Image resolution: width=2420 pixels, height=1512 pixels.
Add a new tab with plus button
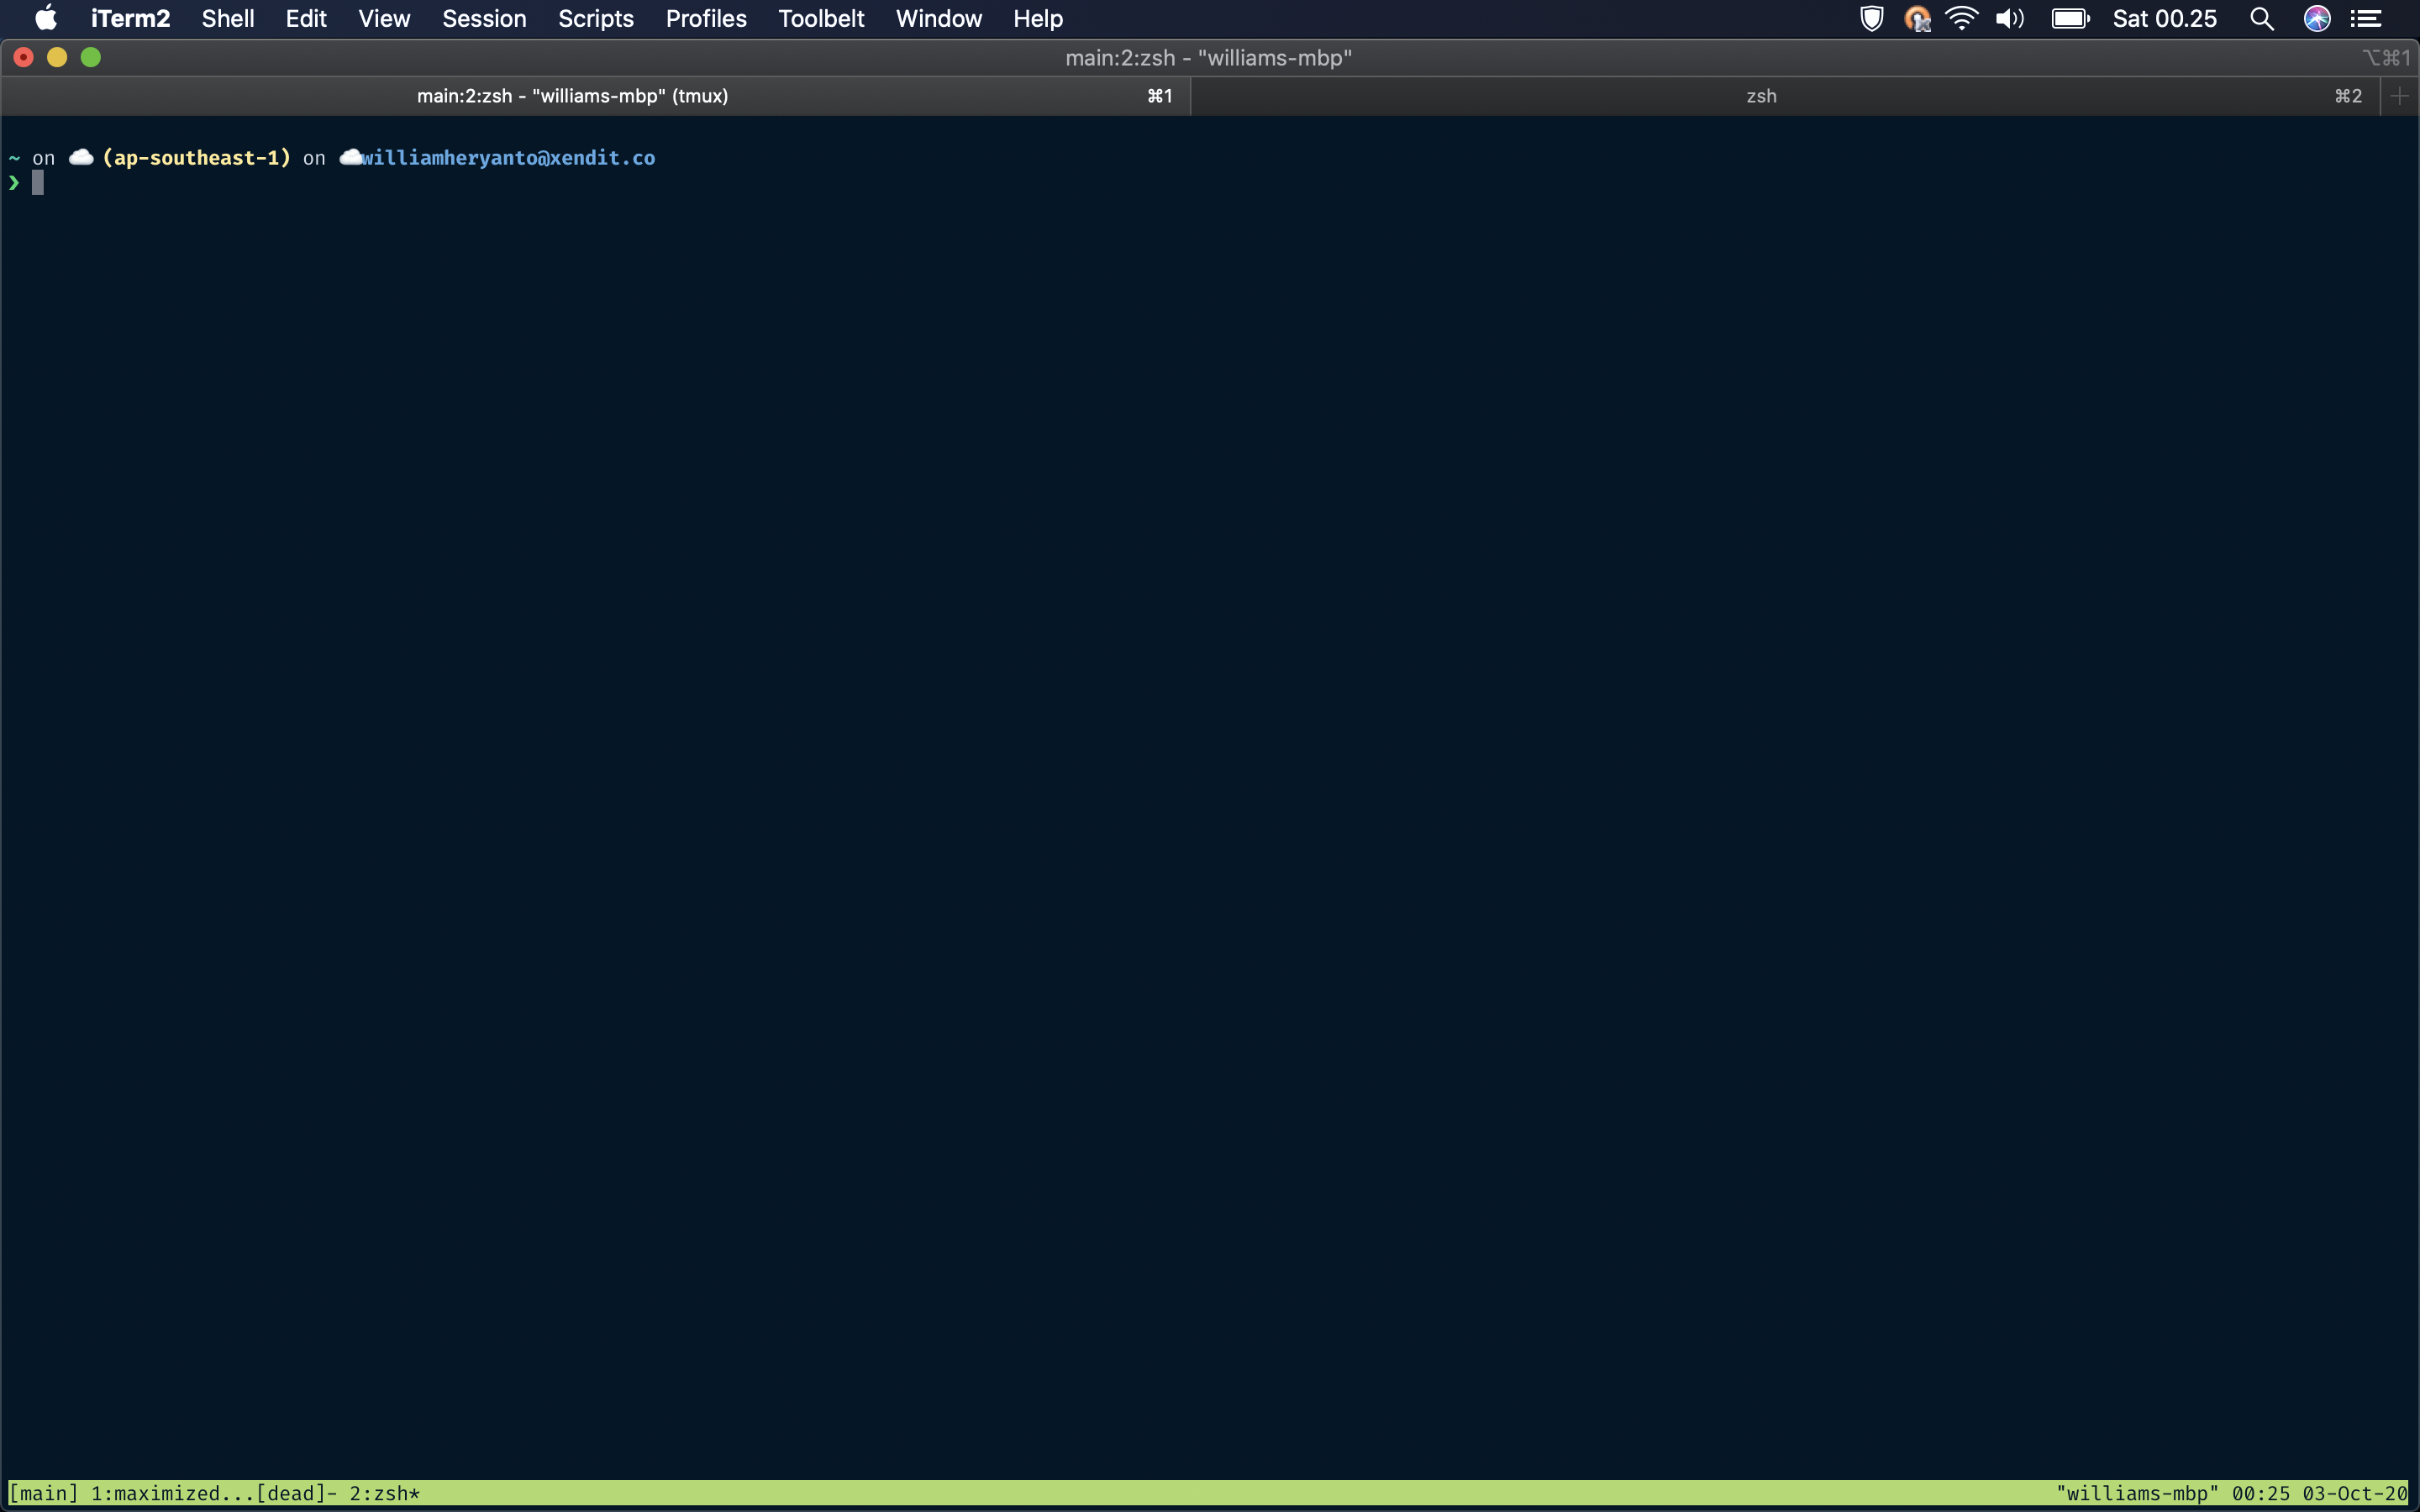[x=2399, y=96]
